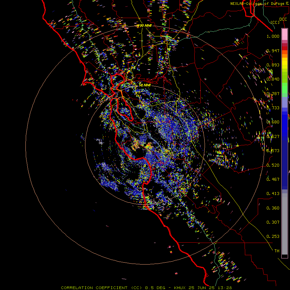This screenshot has width=290, height=290.
Task: Pick the dark navy segment of the color bar
Action: [x=285, y=163]
